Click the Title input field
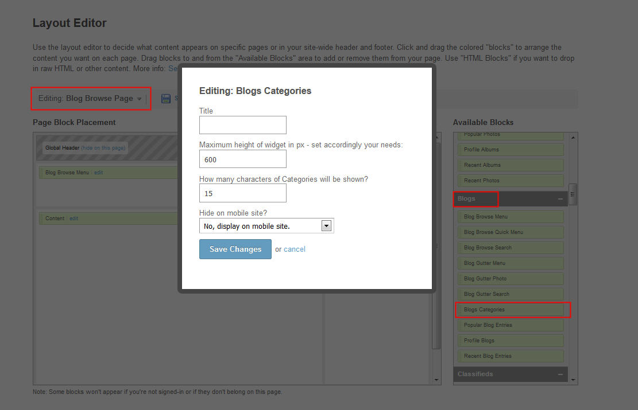The width and height of the screenshot is (638, 410). [242, 125]
